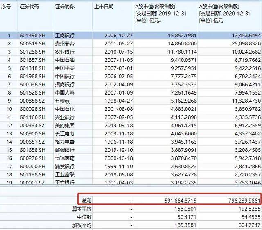Click total value 796,239.9861
This screenshot has height=230, width=262.
pos(244,201)
